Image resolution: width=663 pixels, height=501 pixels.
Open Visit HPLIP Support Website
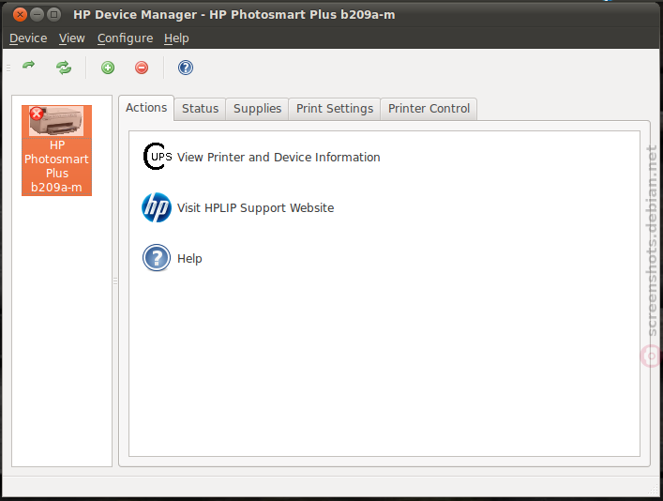tap(255, 207)
